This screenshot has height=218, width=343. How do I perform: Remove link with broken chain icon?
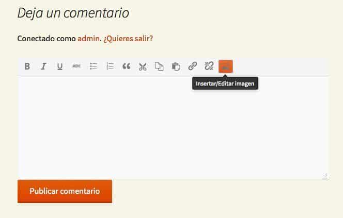[x=209, y=66]
